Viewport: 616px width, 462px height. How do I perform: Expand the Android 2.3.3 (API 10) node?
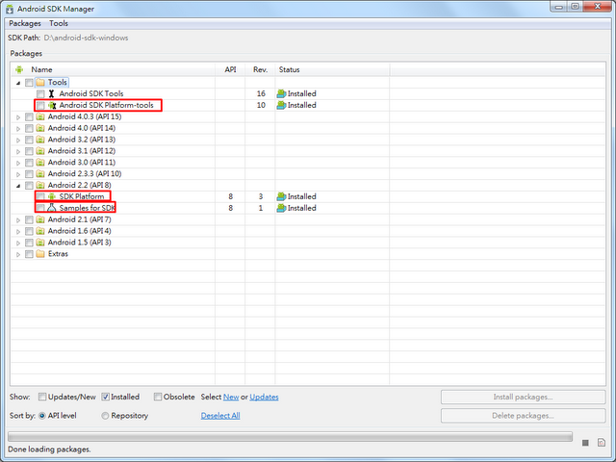[18, 174]
